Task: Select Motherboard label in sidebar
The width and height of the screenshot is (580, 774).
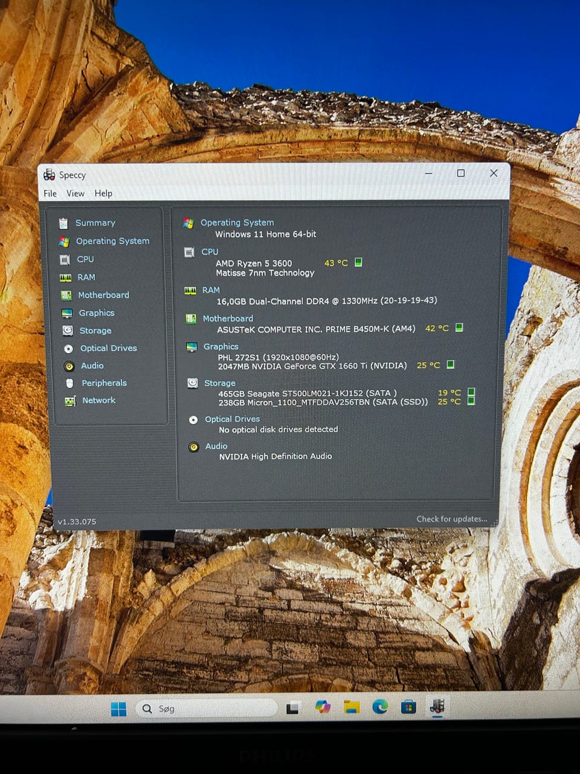Action: 103,295
